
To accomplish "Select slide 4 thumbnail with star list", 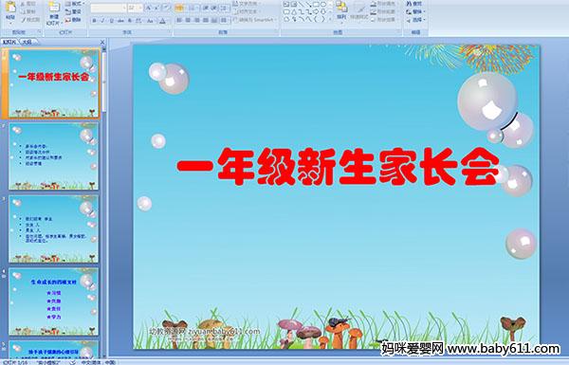I will [x=54, y=301].
